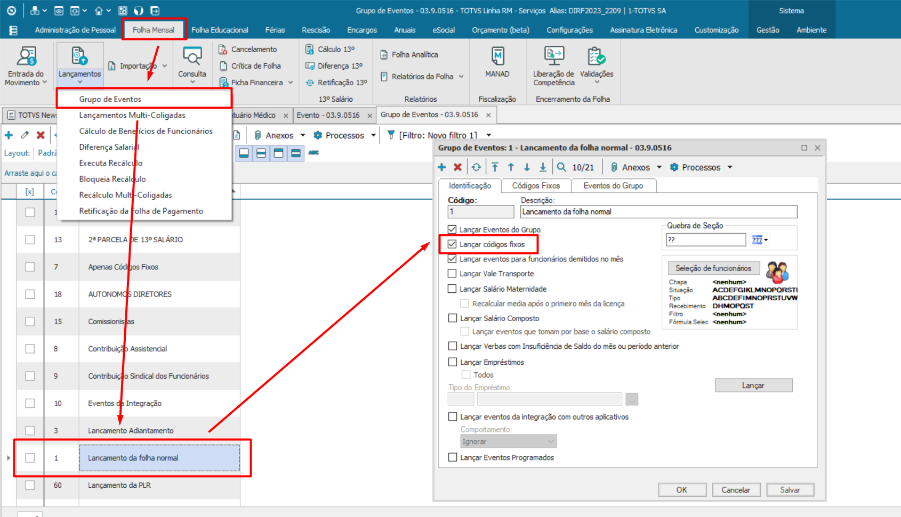Click Seleção de funcionários button

(x=713, y=268)
